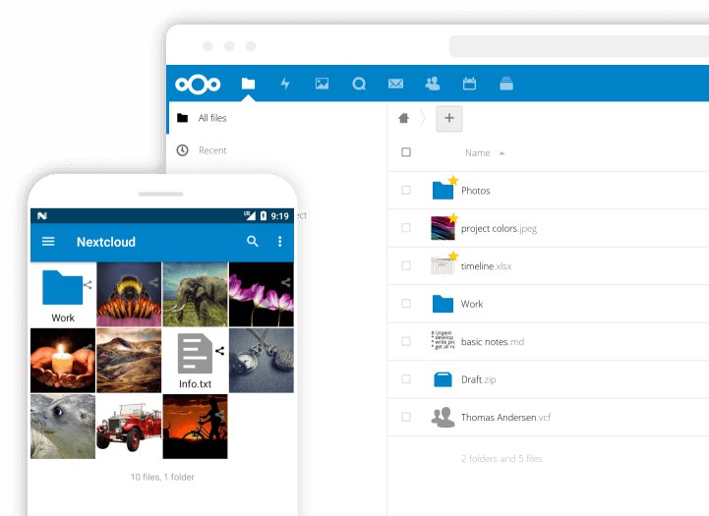Image resolution: width=709 pixels, height=516 pixels.
Task: Open Thomas Andersen.vcf contact file
Action: (505, 418)
